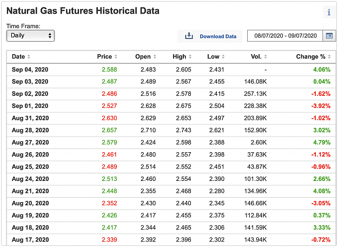Click the download tray icon
This screenshot has height=247, width=338.
tap(189, 36)
